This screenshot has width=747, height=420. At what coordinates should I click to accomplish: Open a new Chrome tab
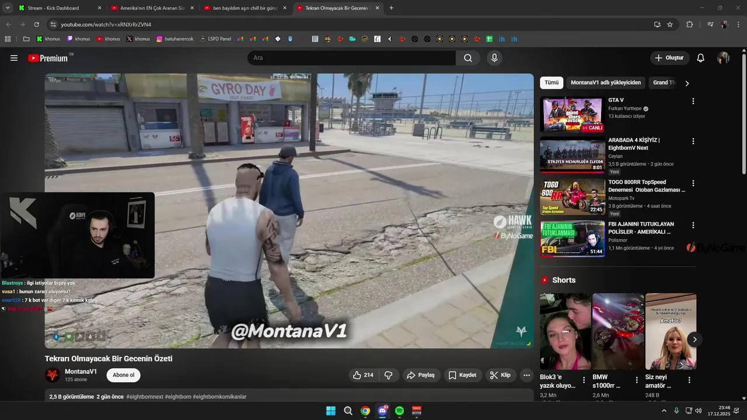click(x=391, y=8)
